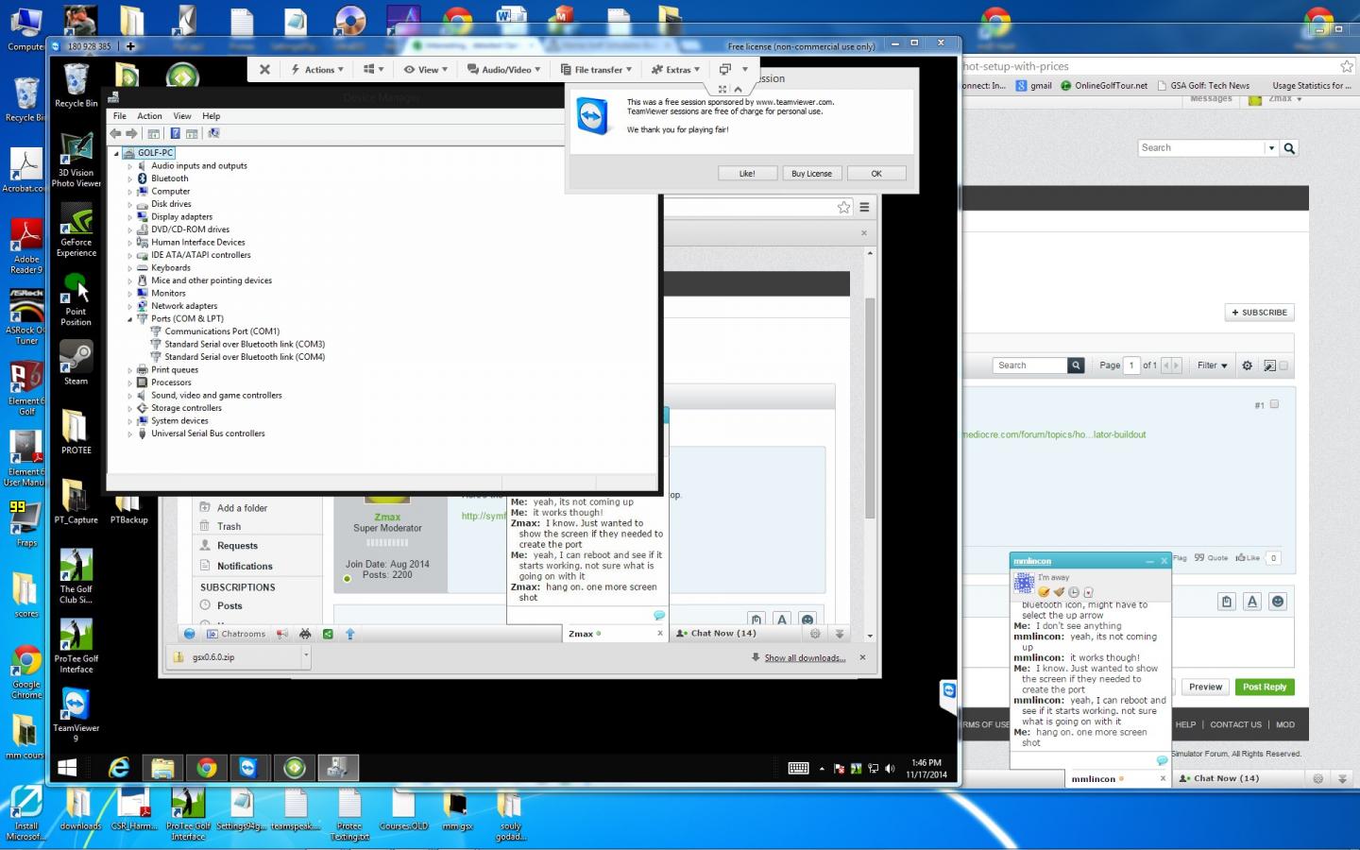Click the Device Manager help icon in toolbar
The image size is (1360, 850).
tap(175, 133)
